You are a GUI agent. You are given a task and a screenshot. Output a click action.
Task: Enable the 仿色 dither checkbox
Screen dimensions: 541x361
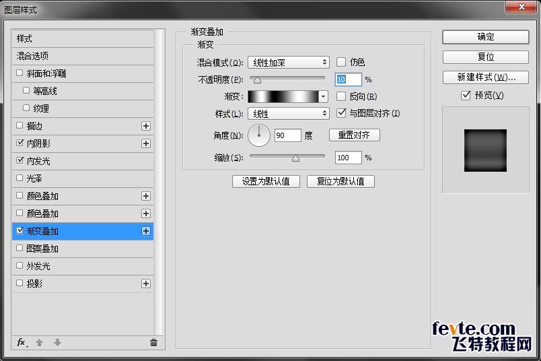click(x=341, y=62)
